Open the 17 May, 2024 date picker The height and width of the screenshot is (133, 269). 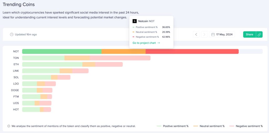(x=222, y=34)
